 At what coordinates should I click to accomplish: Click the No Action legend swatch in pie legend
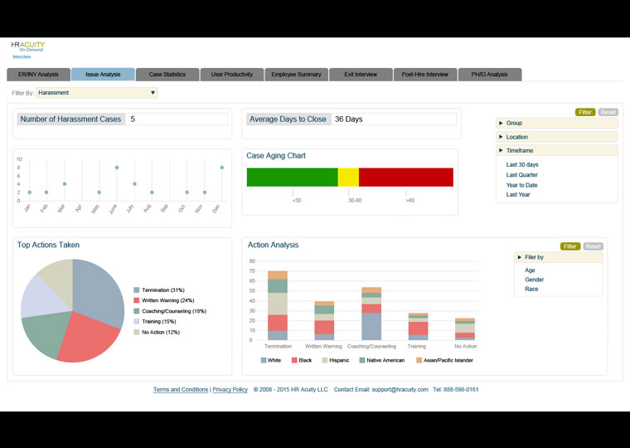click(x=137, y=333)
